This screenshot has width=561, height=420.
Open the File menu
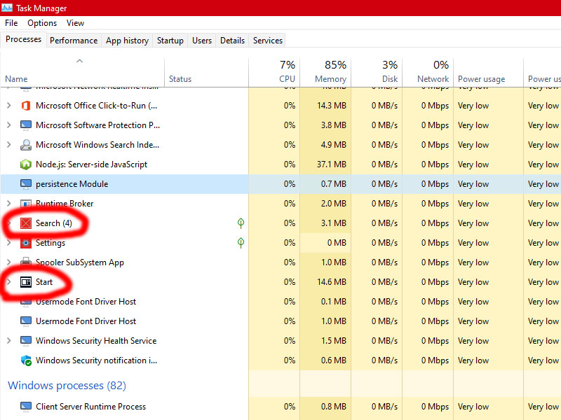point(11,23)
